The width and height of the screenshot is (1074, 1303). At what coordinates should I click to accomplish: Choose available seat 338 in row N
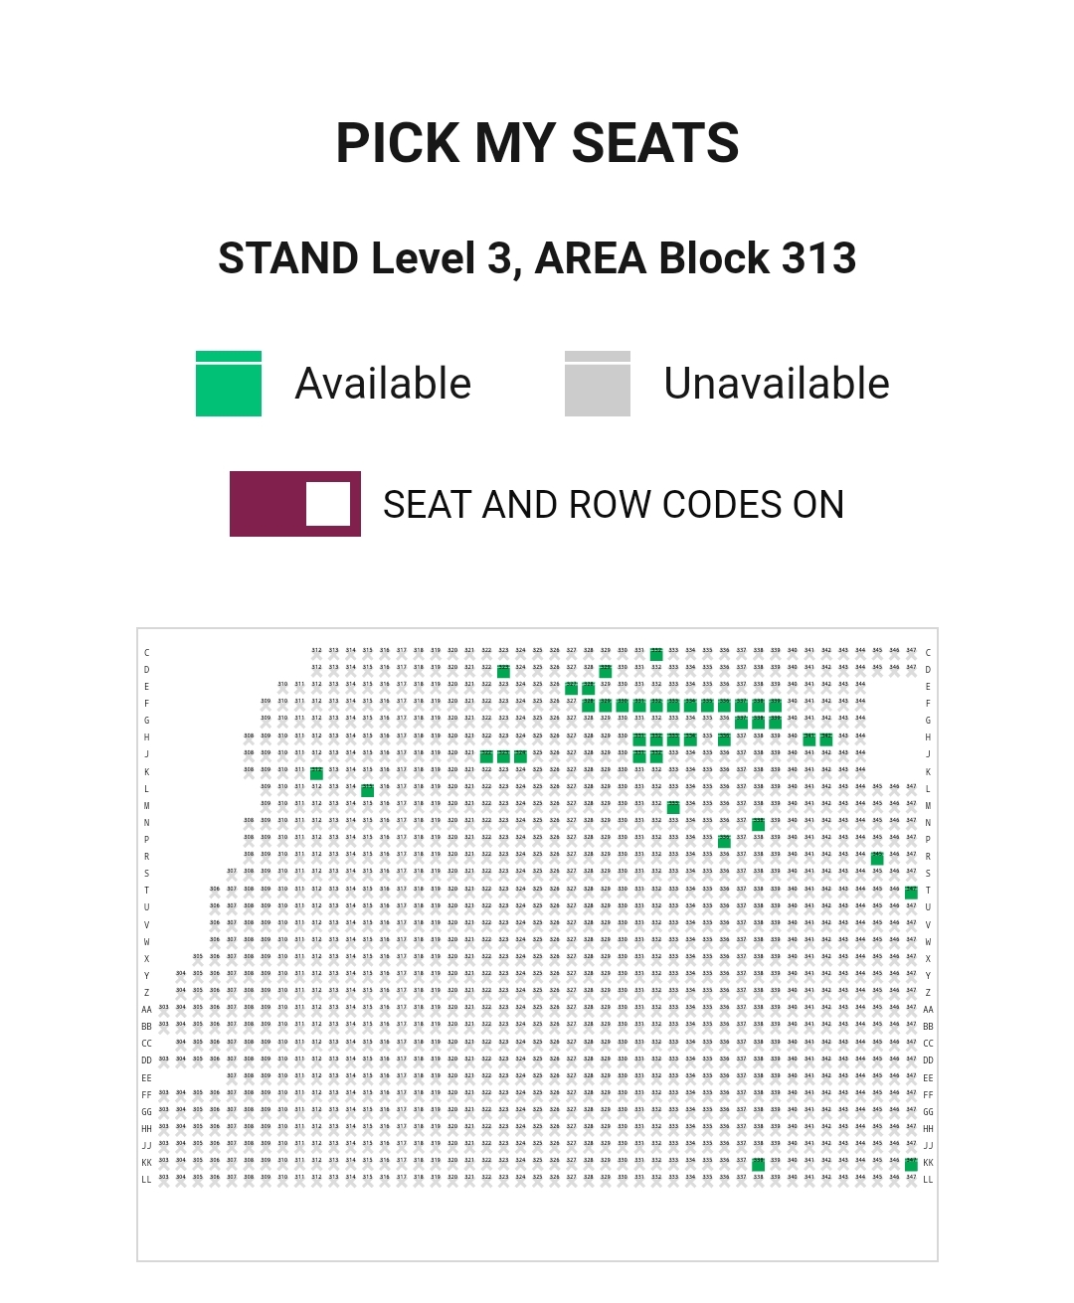point(758,824)
